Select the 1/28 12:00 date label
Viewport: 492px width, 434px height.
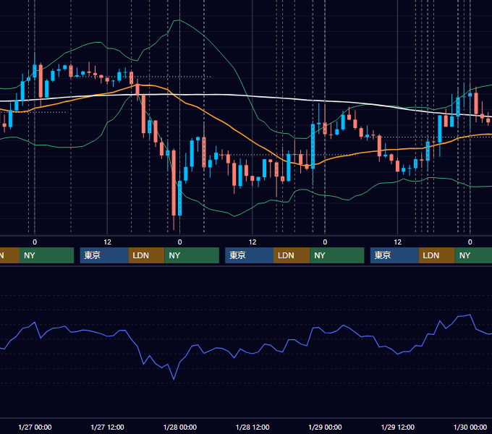(253, 427)
